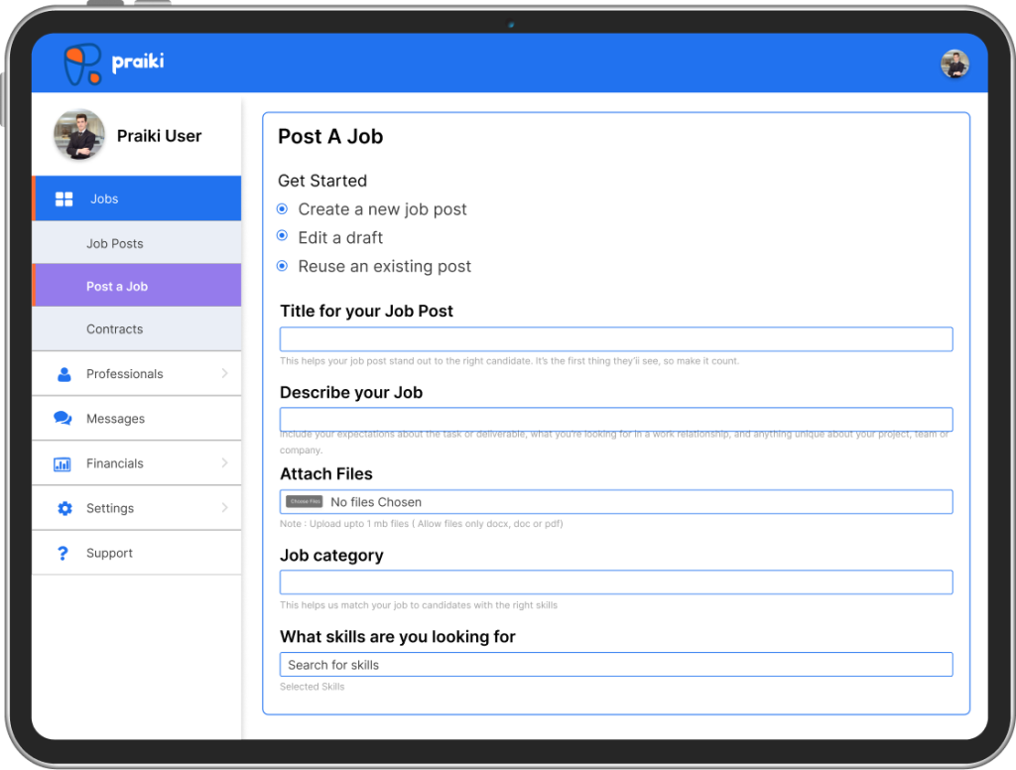Click the Search for skills input
1016x770 pixels.
(615, 665)
